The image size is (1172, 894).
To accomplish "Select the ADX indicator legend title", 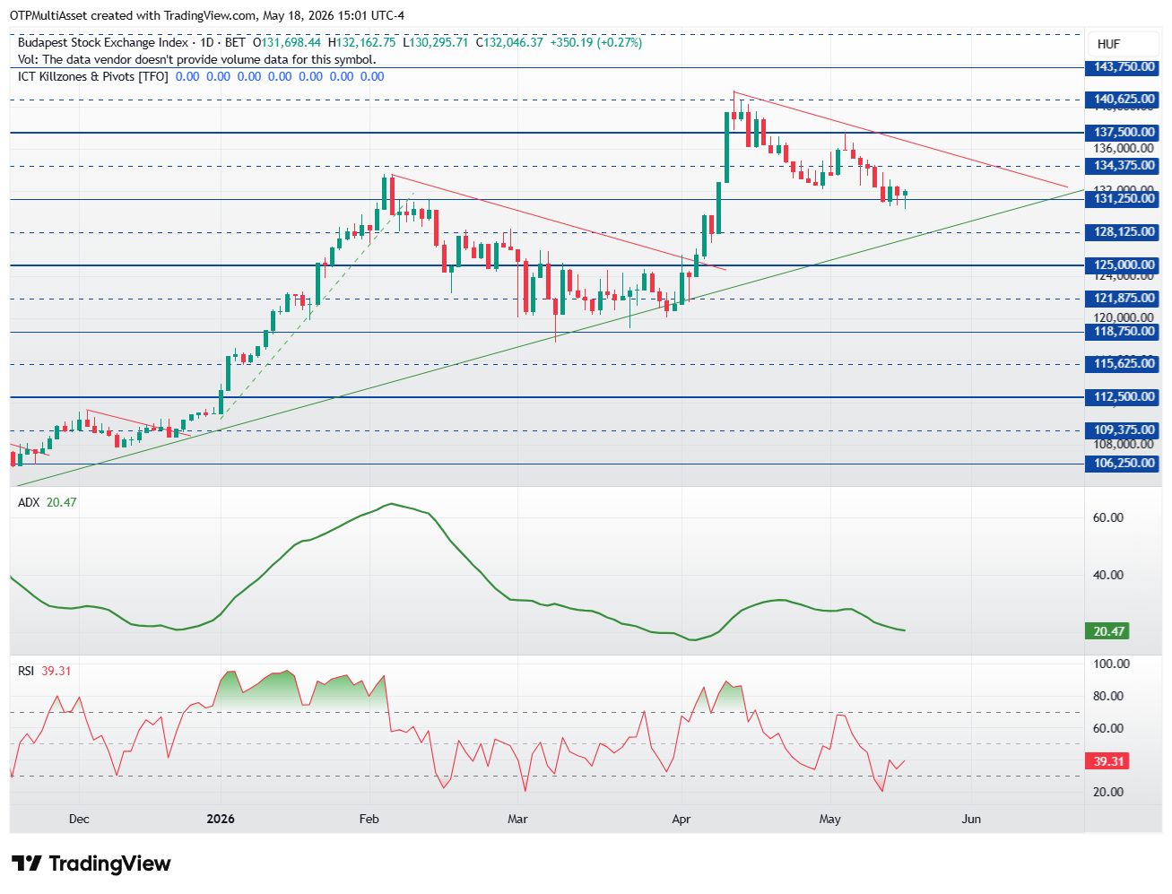I will click(29, 502).
